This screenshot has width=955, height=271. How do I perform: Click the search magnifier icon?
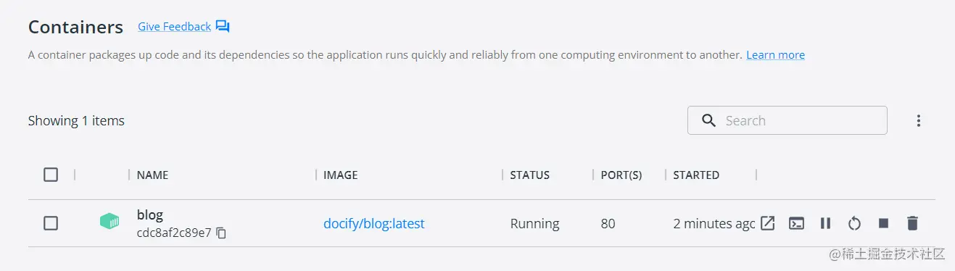[x=708, y=120]
